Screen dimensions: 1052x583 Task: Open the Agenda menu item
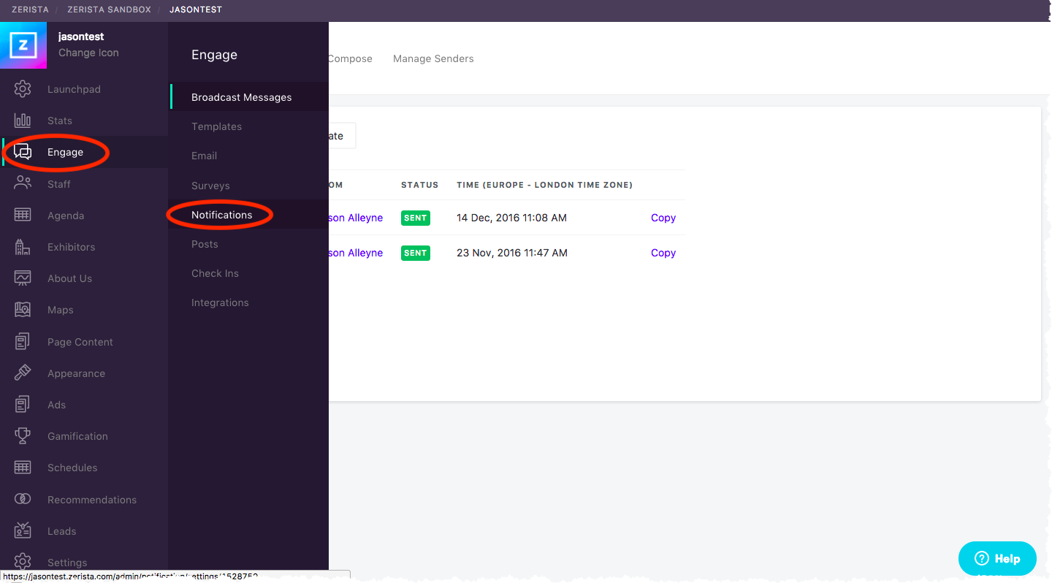66,216
